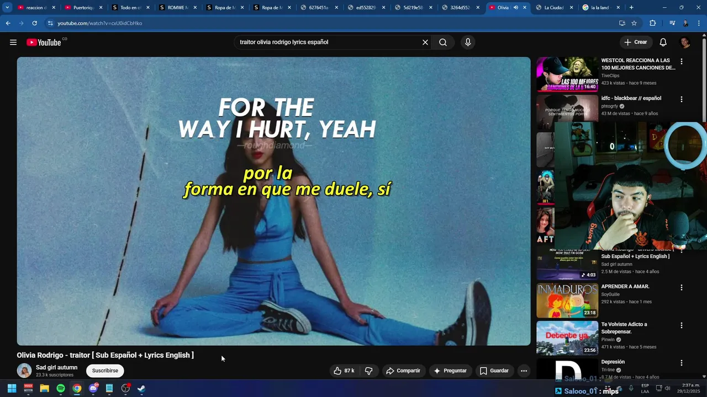Switch to the reaccion YouTube tab
The image size is (707, 397).
[x=36, y=8]
